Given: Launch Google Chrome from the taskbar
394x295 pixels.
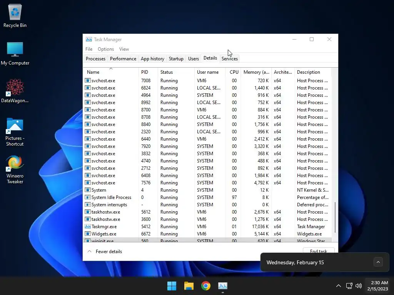Looking at the screenshot, I should (x=206, y=286).
